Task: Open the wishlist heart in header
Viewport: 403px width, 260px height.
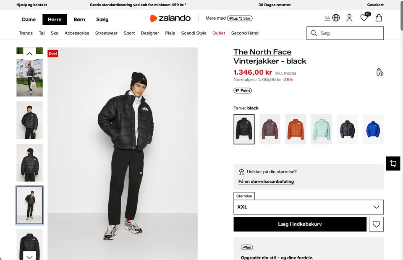Action: coord(364,18)
